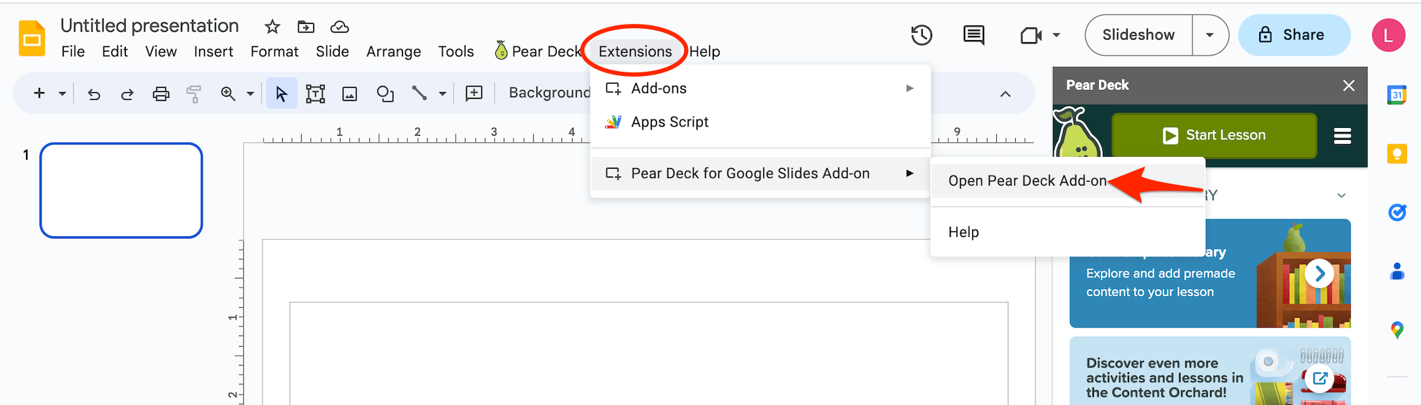Click the Undo icon in the toolbar
Screen dimensions: 1421x405
tap(94, 93)
